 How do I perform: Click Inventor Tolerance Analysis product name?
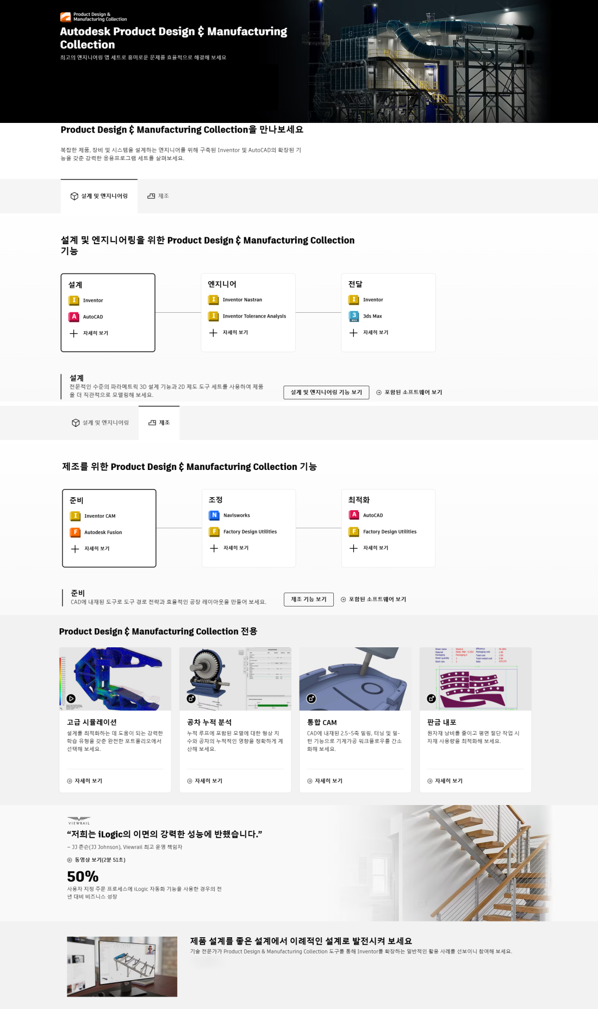254,316
